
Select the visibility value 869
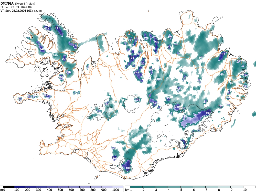tap(201, 58)
